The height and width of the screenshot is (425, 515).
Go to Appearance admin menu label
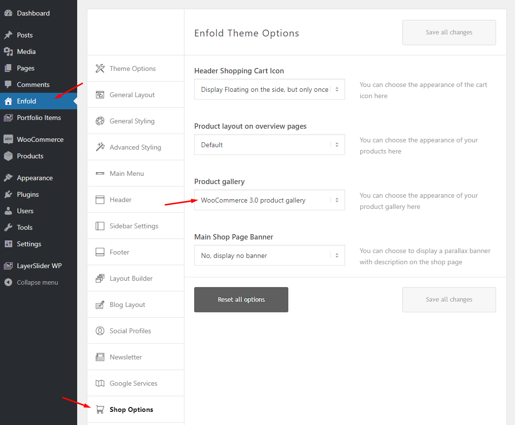pyautogui.click(x=35, y=178)
